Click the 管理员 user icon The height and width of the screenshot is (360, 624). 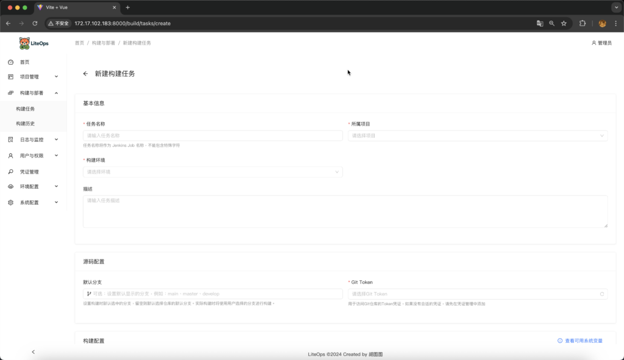click(594, 43)
